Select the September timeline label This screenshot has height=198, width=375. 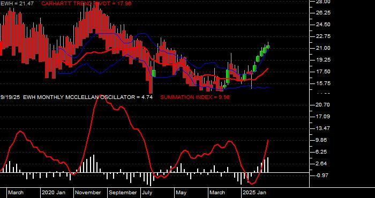[x=123, y=193]
